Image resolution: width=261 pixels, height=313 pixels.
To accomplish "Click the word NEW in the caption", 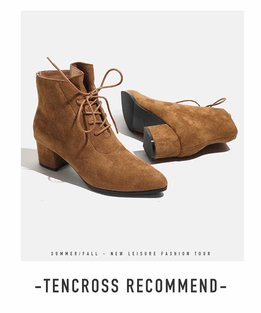I will pyautogui.click(x=117, y=254).
